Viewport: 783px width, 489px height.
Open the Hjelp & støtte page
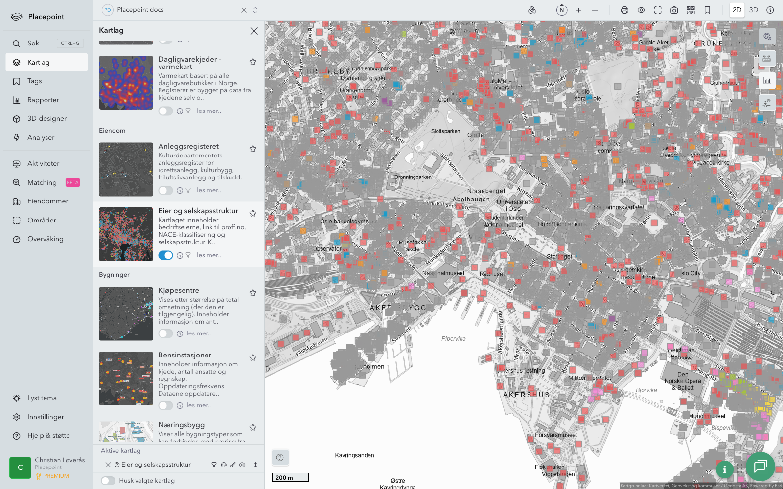tap(48, 436)
